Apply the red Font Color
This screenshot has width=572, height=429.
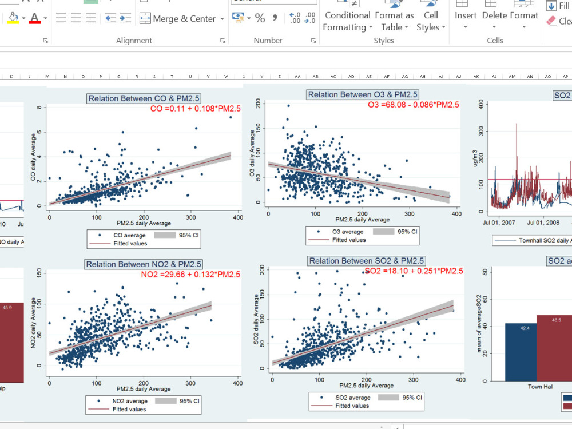(33, 18)
